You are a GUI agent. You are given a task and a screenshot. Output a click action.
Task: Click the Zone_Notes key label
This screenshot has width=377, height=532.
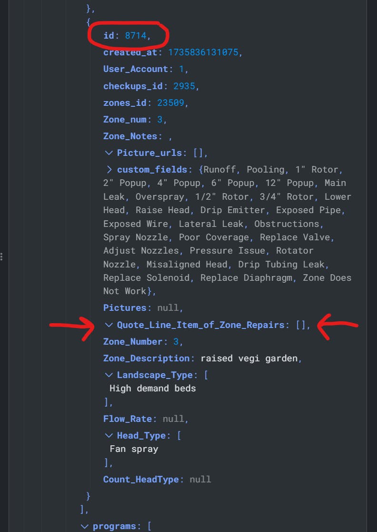tap(130, 136)
